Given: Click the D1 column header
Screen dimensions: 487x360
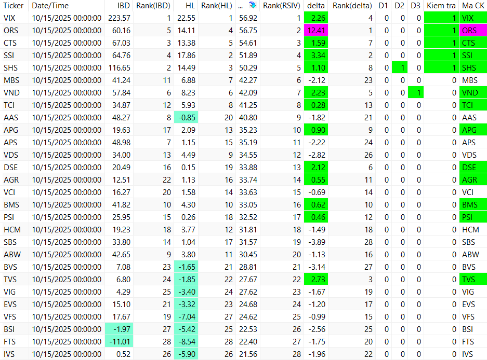Looking at the screenshot, I should (383, 6).
